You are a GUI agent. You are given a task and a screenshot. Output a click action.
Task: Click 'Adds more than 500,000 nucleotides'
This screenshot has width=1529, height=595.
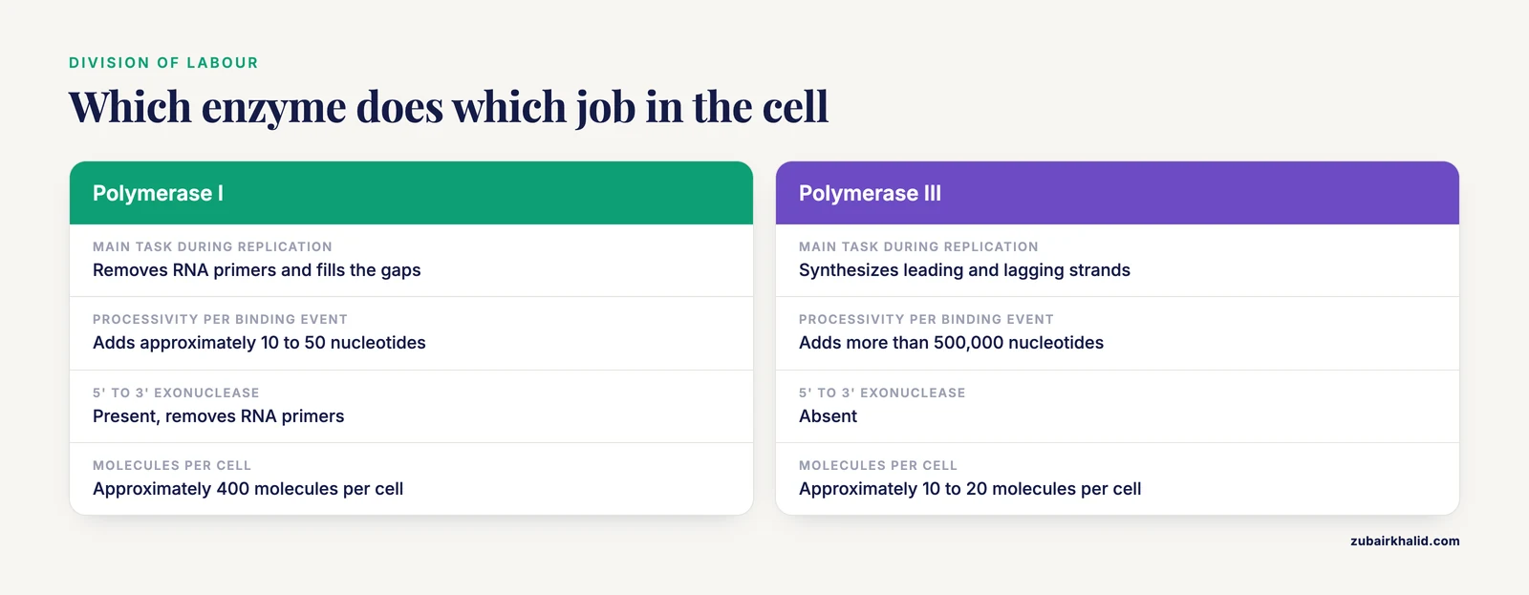click(951, 343)
